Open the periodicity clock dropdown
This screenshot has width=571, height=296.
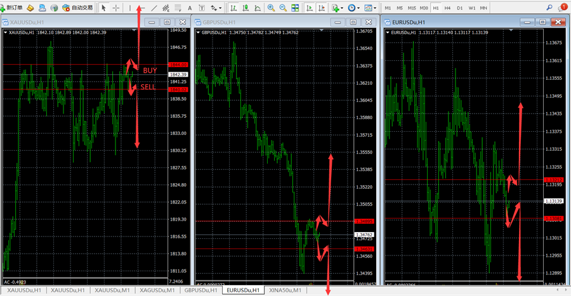pos(353,8)
